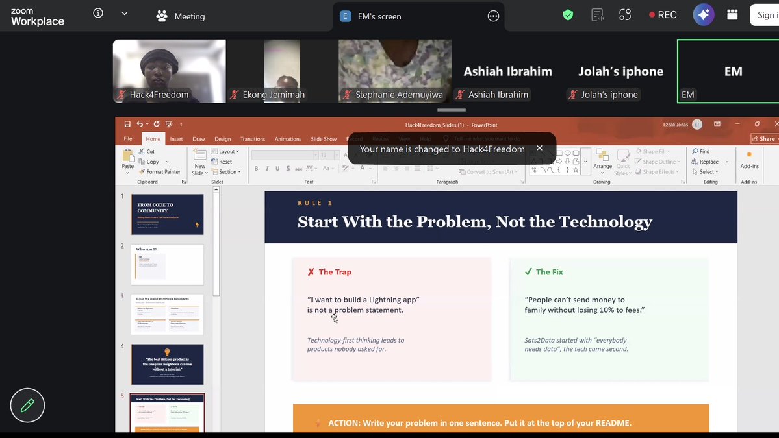
Task: Open the font name combo box
Action: [285, 155]
